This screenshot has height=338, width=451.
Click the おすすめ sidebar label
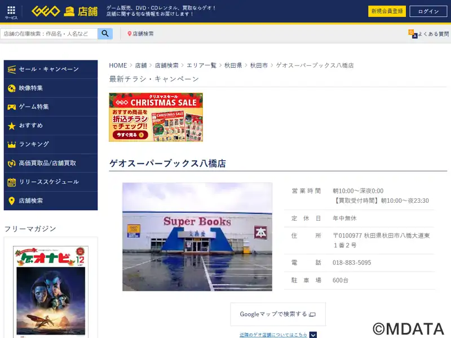pyautogui.click(x=31, y=126)
